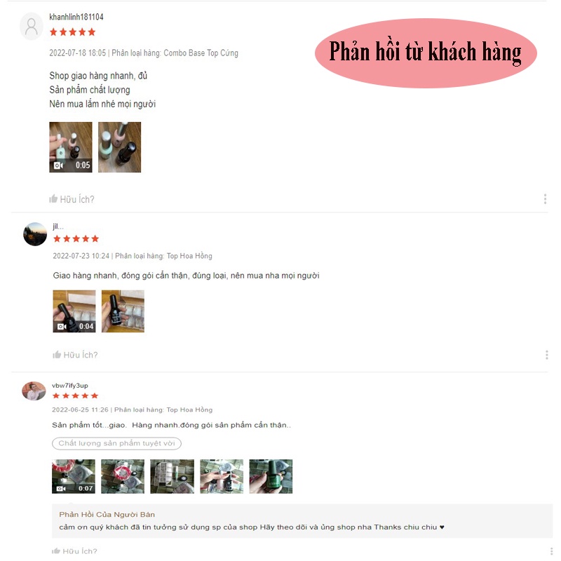Open jil... user's profile avatar
This screenshot has height=561, width=561.
[x=35, y=234]
